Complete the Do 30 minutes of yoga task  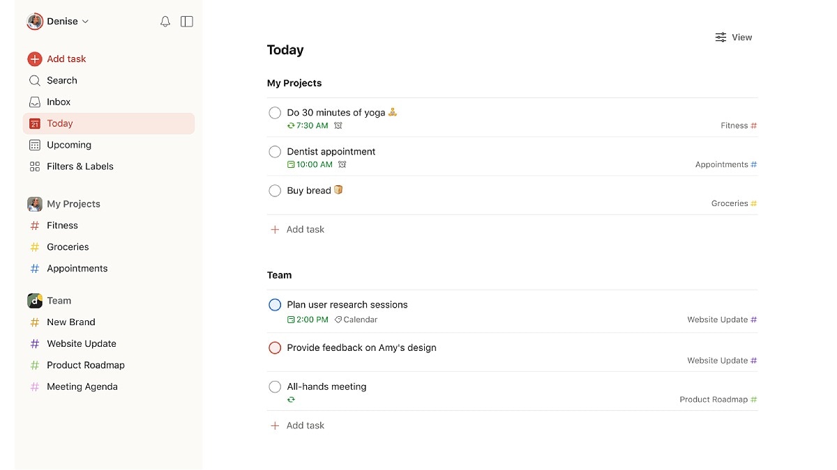(275, 113)
